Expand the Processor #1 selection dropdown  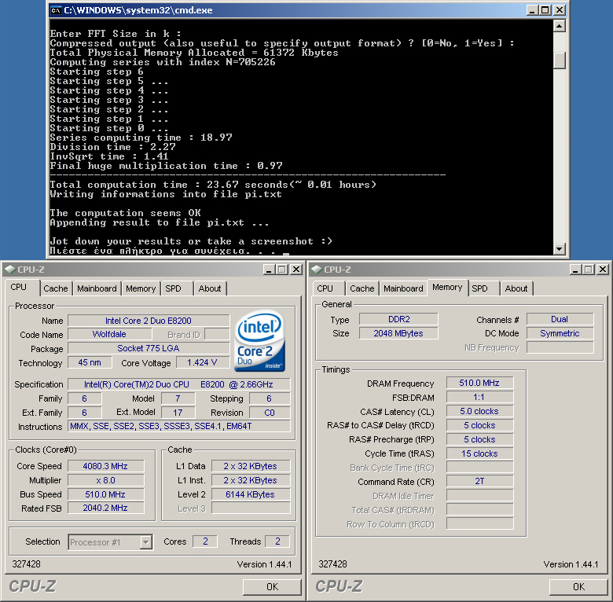[146, 542]
